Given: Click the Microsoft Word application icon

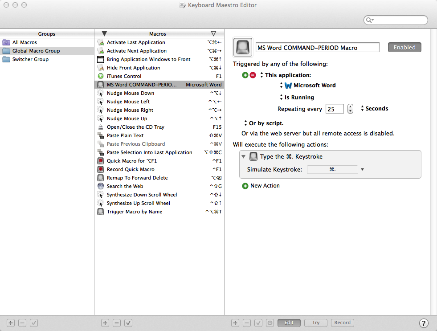Looking at the screenshot, I should (x=288, y=86).
